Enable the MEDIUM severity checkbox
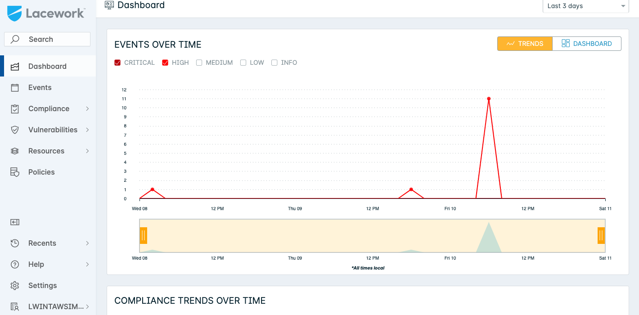Image resolution: width=639 pixels, height=315 pixels. coord(199,63)
